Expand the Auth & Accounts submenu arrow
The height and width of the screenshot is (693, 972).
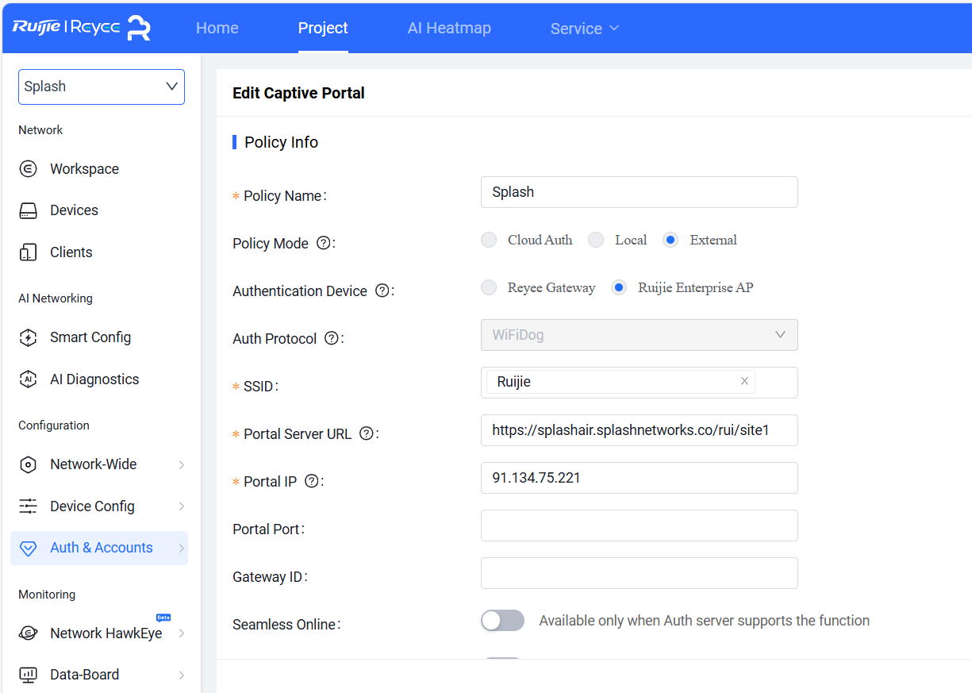pos(181,548)
